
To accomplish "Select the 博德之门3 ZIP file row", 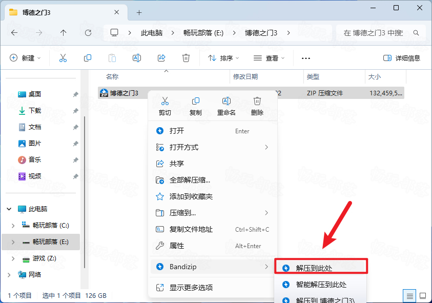I will tap(251, 93).
